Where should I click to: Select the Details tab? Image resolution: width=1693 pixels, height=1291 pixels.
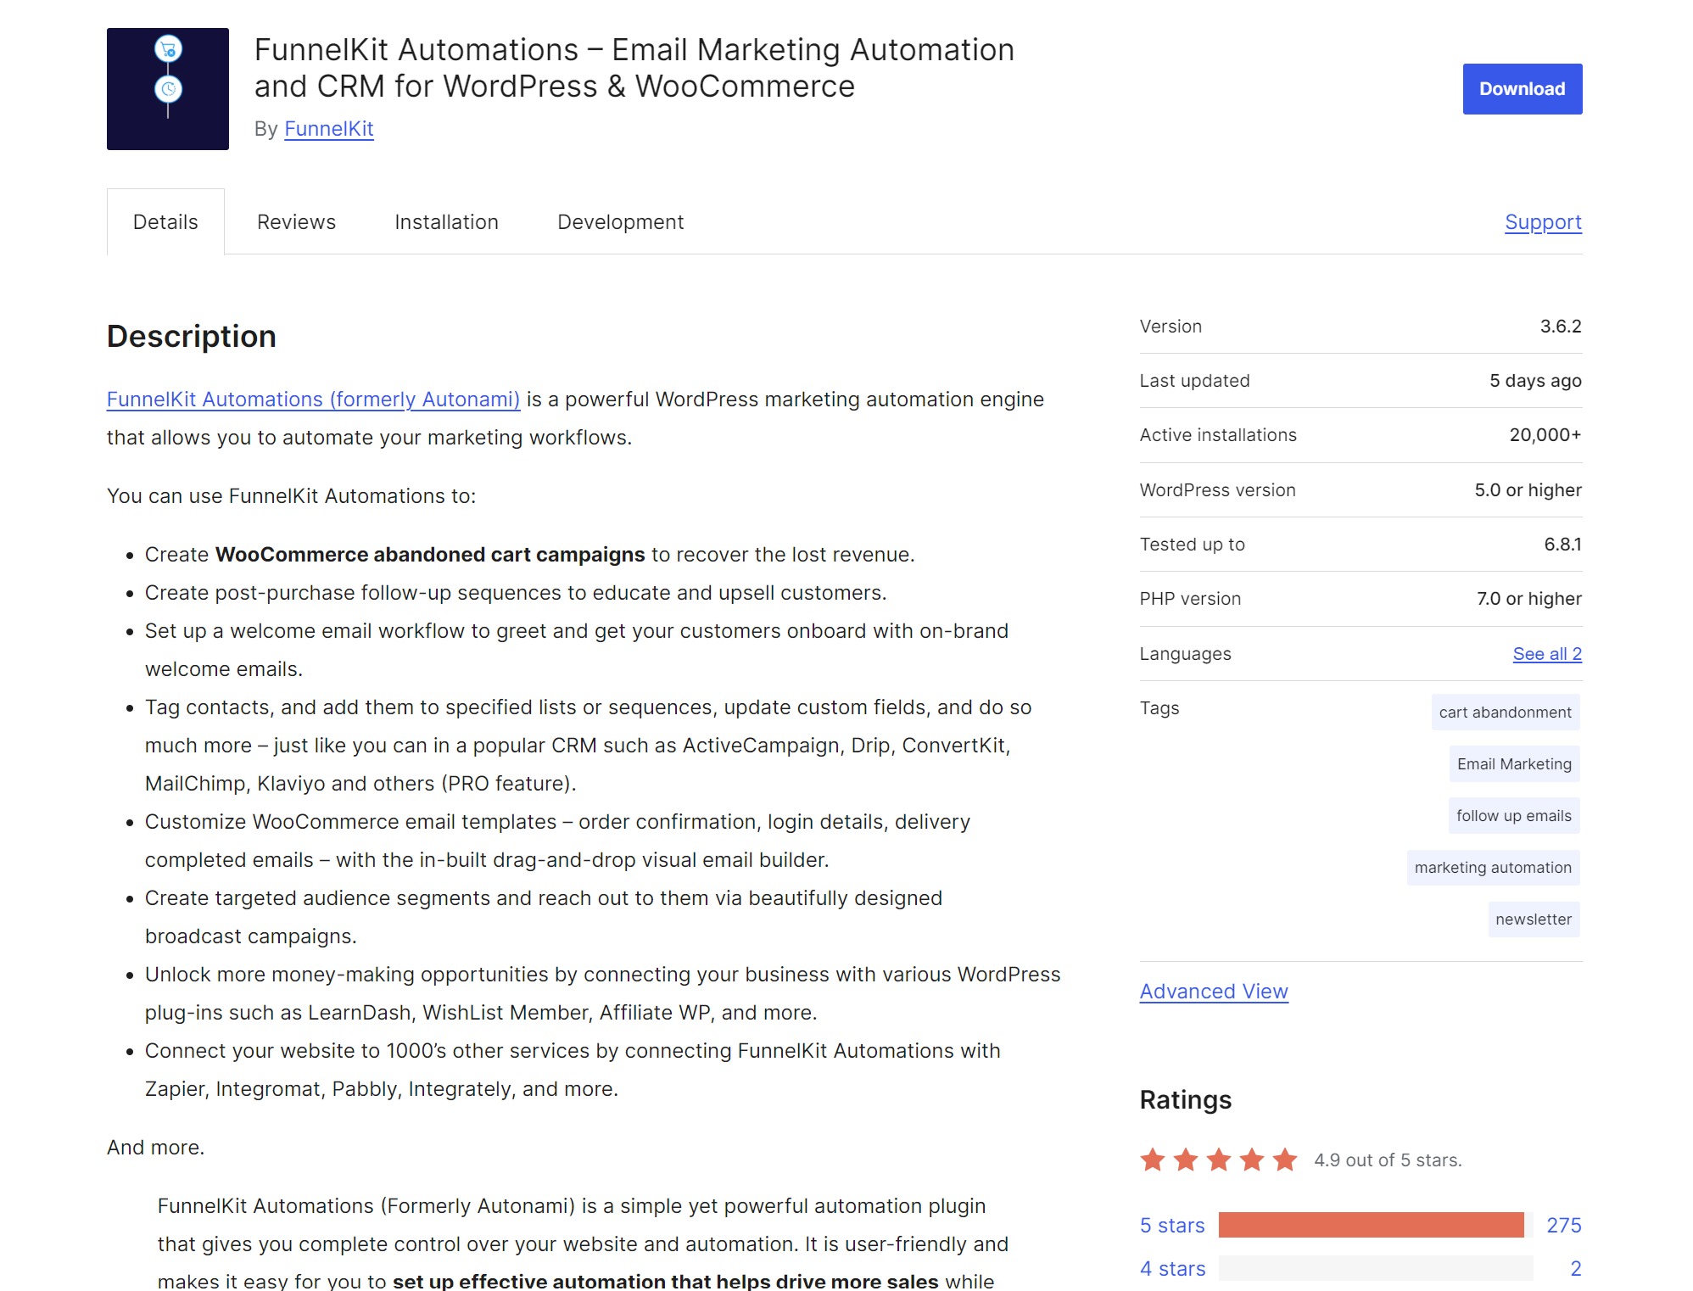click(165, 222)
